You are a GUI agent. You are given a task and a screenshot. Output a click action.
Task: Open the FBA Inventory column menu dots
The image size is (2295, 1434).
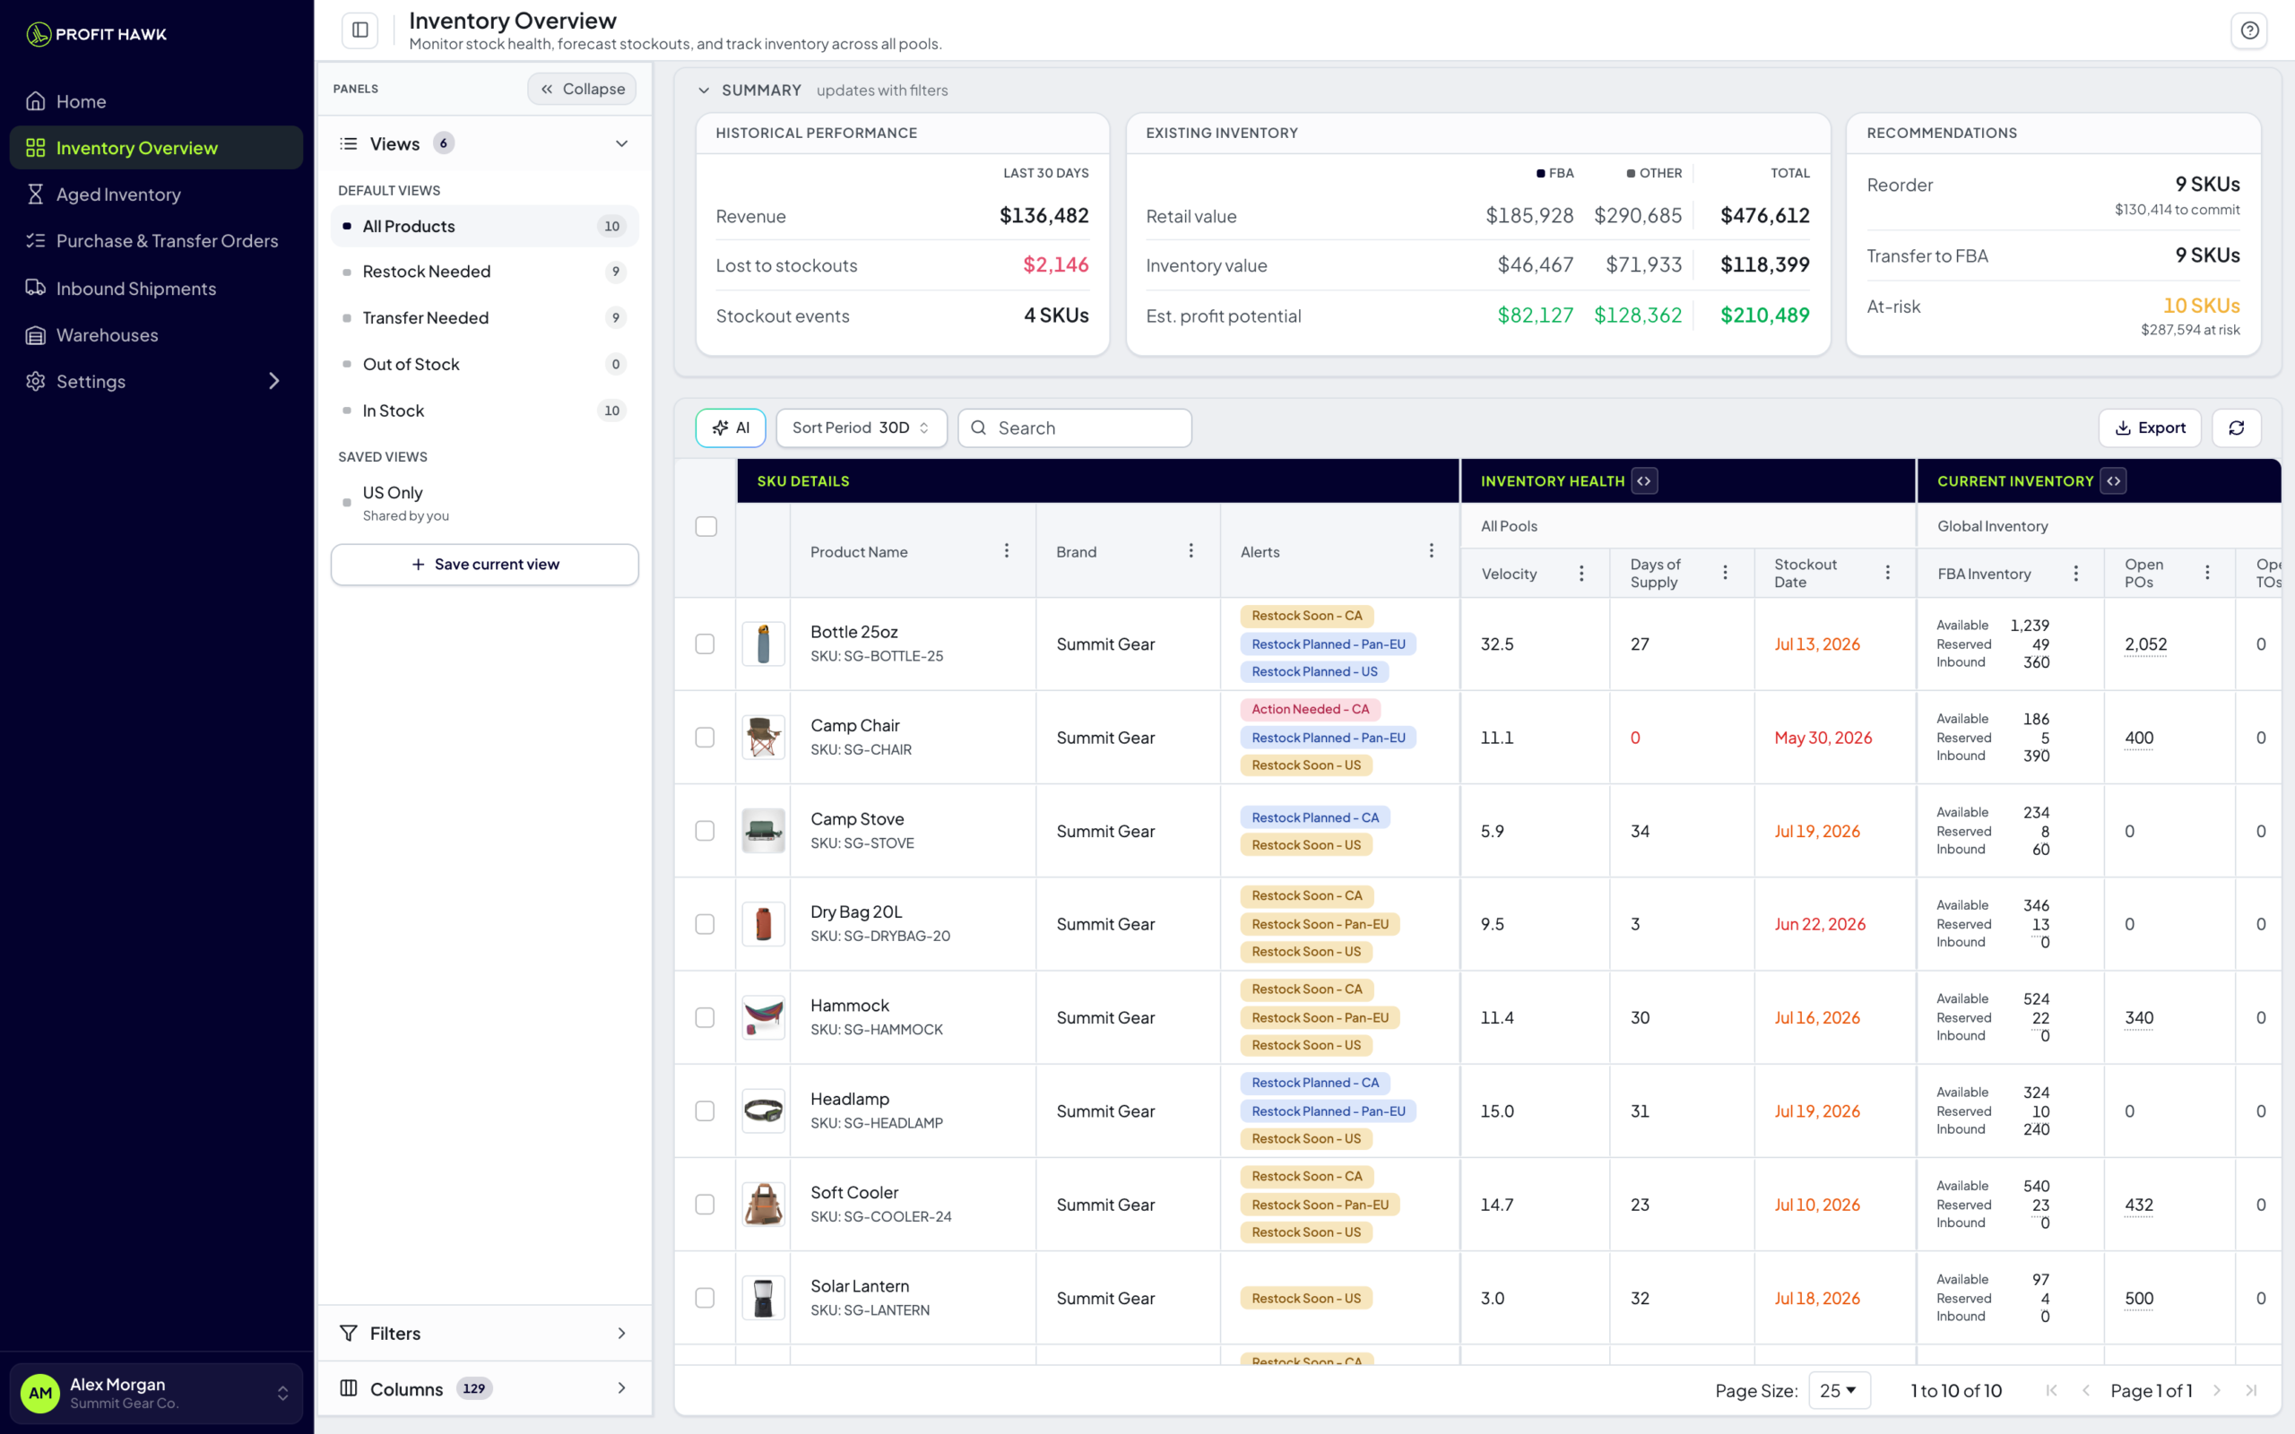click(x=2076, y=573)
